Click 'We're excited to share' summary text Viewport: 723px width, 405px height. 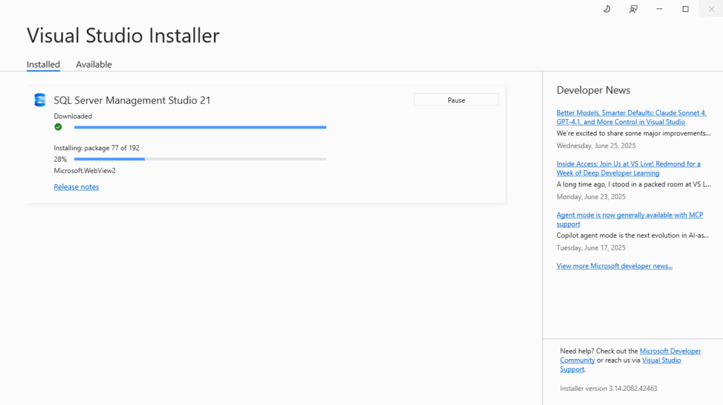[x=633, y=133]
